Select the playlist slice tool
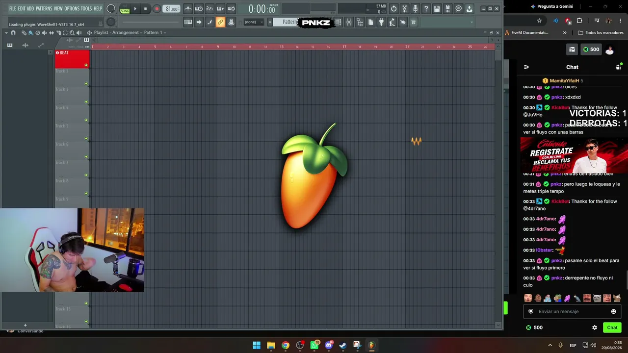Viewport: 628px width, 353px height. point(58,33)
